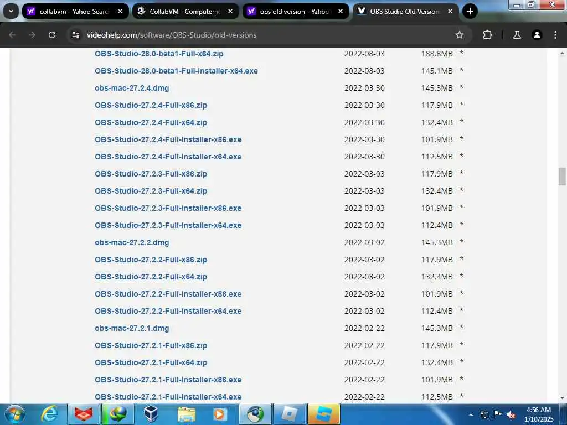The image size is (567, 425).
Task: Open the Roblox Studio taskbar icon
Action: pyautogui.click(x=323, y=414)
